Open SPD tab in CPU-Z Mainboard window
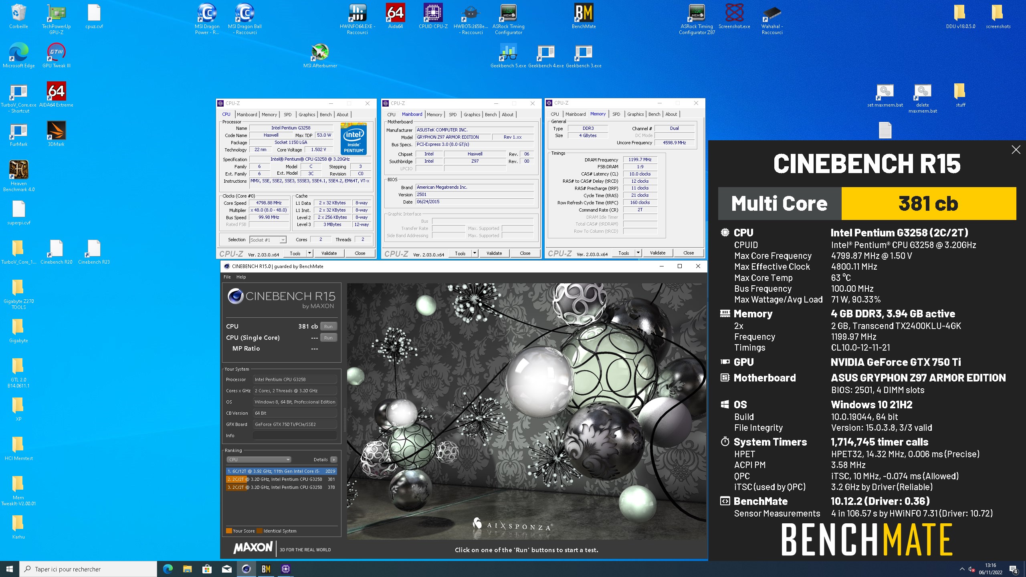The width and height of the screenshot is (1026, 577). click(452, 115)
